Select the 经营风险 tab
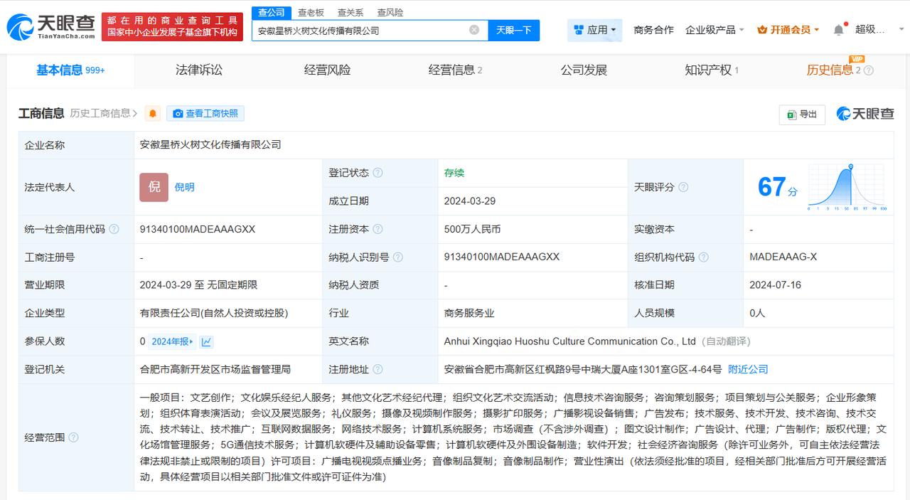Viewport: 910px width, 500px height. tap(327, 70)
